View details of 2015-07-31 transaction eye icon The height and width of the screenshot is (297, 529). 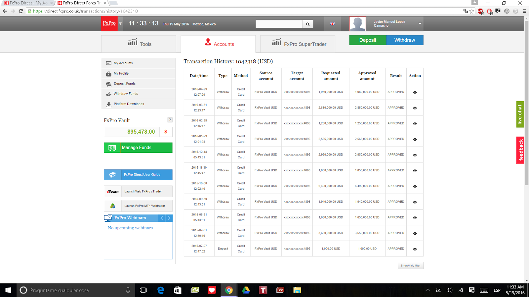coord(415,233)
